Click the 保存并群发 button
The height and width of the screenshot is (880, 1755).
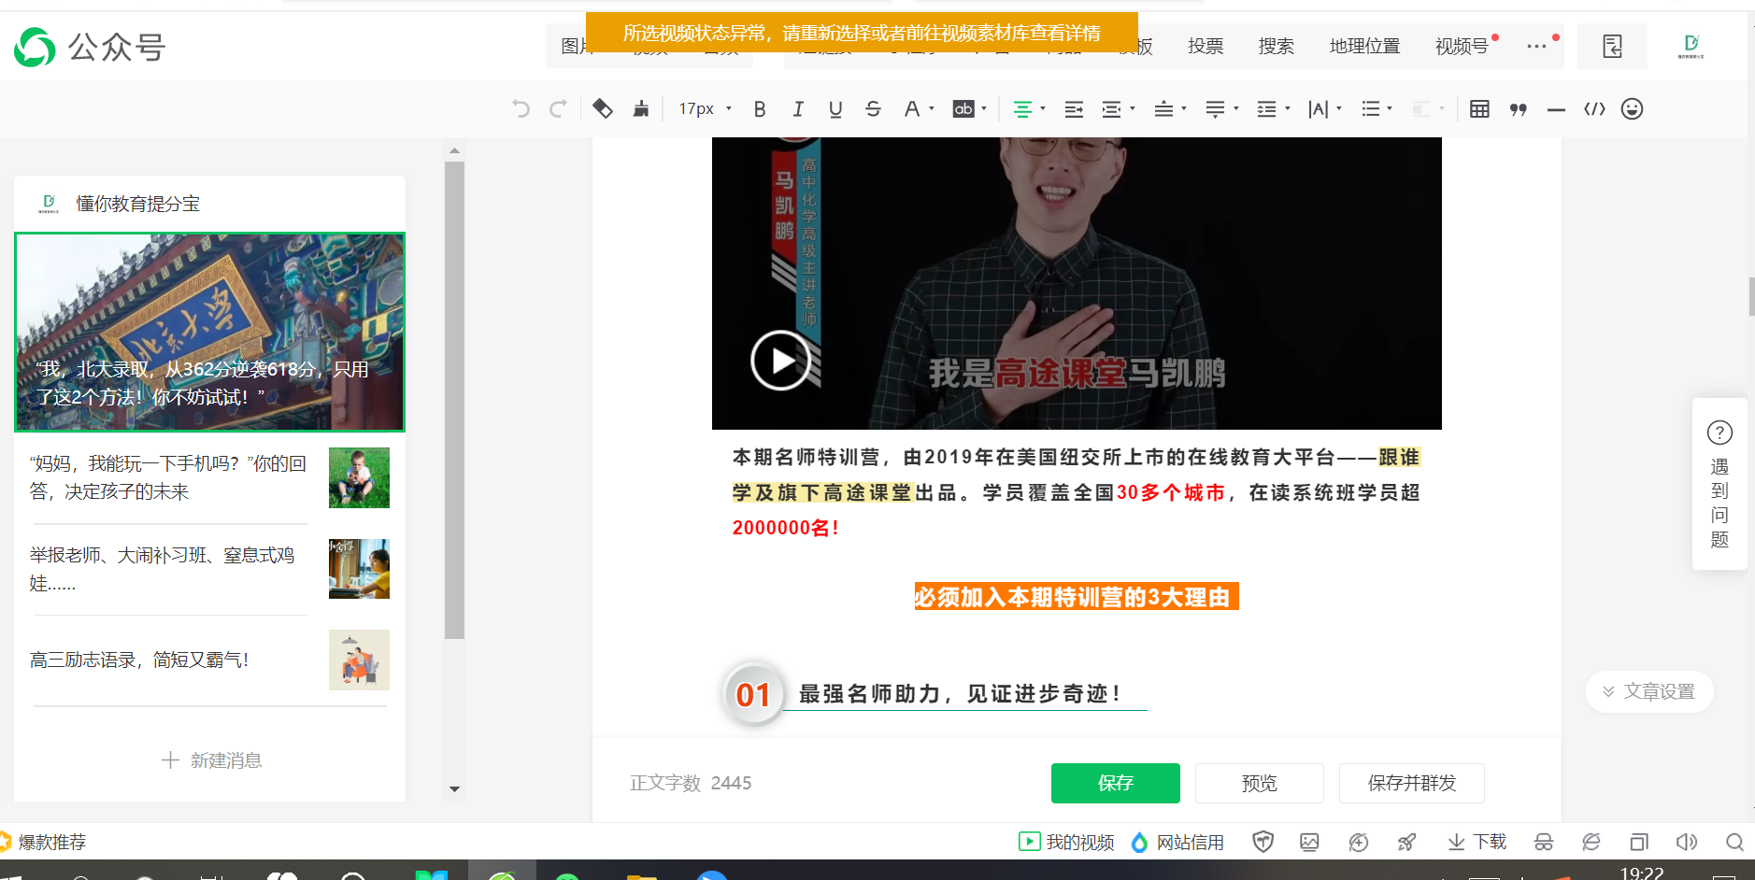pos(1411,783)
